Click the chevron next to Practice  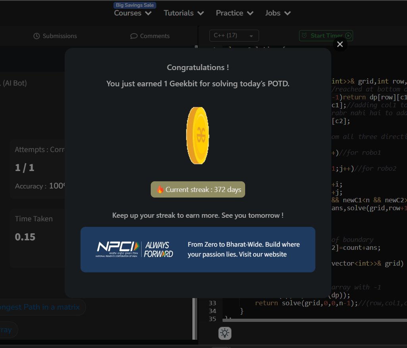[250, 13]
